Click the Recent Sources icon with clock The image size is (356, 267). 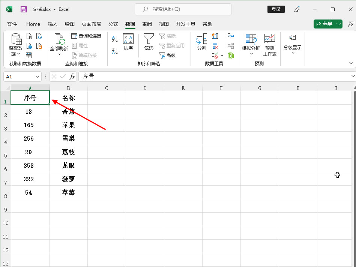click(x=39, y=36)
